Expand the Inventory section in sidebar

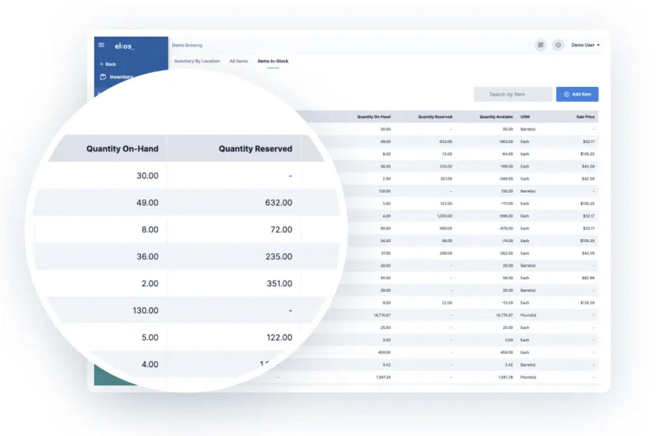[x=120, y=76]
